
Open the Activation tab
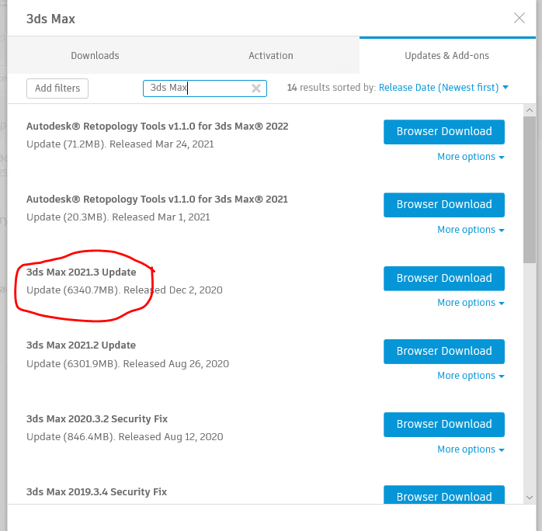271,56
